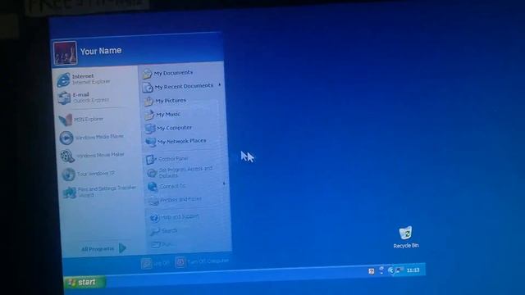Screen dimensions: 525x295
Task: Open Recycle Bin desktop icon
Action: click(x=405, y=233)
